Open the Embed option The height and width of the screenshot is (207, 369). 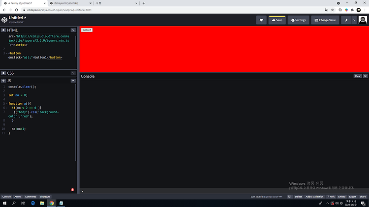pos(342,197)
